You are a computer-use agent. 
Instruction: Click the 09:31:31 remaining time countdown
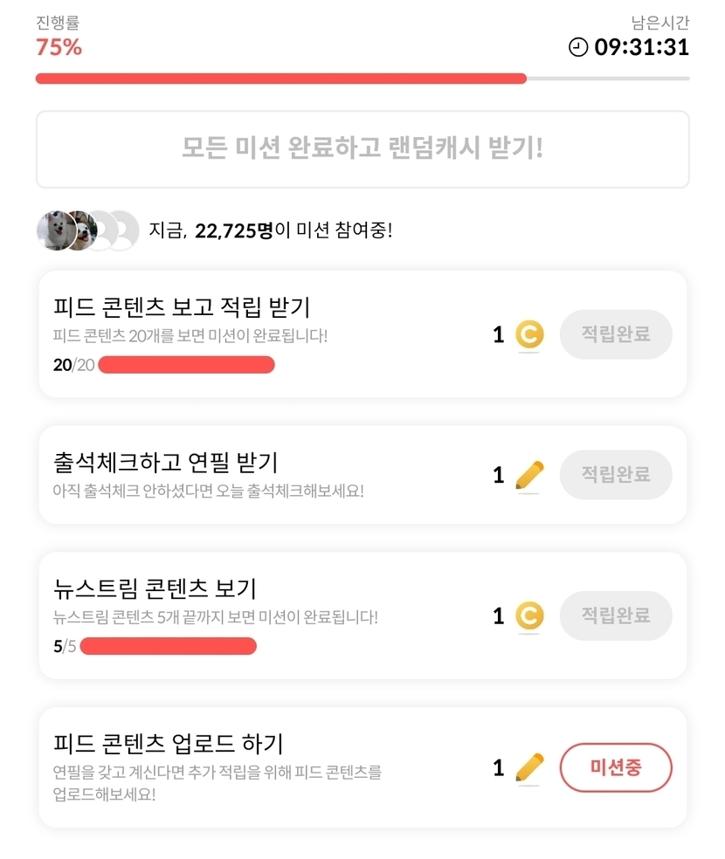(x=642, y=47)
